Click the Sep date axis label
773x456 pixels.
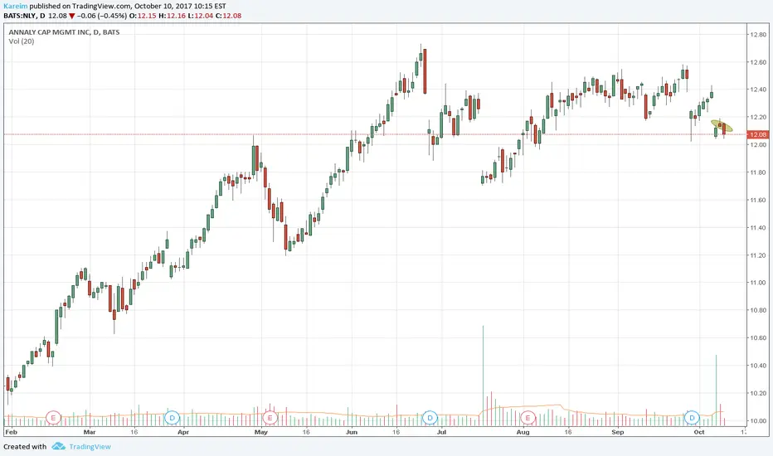click(x=618, y=432)
